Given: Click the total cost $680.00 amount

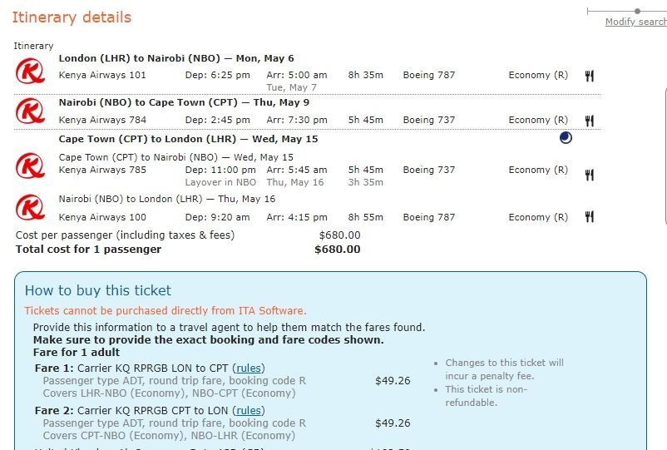Looking at the screenshot, I should pos(338,249).
